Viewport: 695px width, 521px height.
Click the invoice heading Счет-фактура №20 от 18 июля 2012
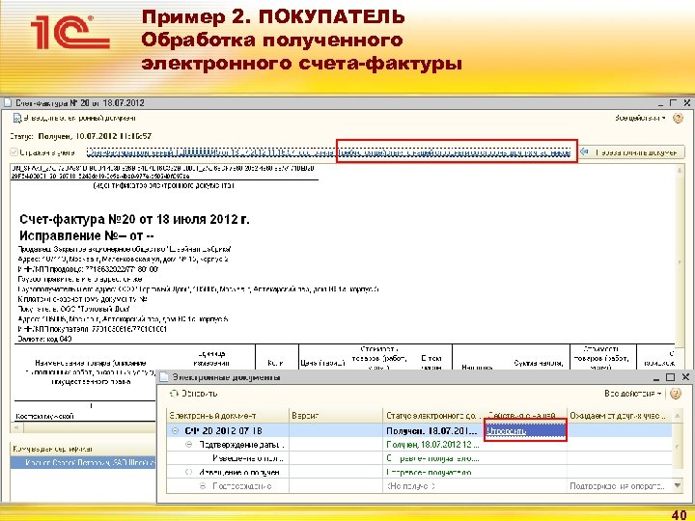tap(134, 219)
